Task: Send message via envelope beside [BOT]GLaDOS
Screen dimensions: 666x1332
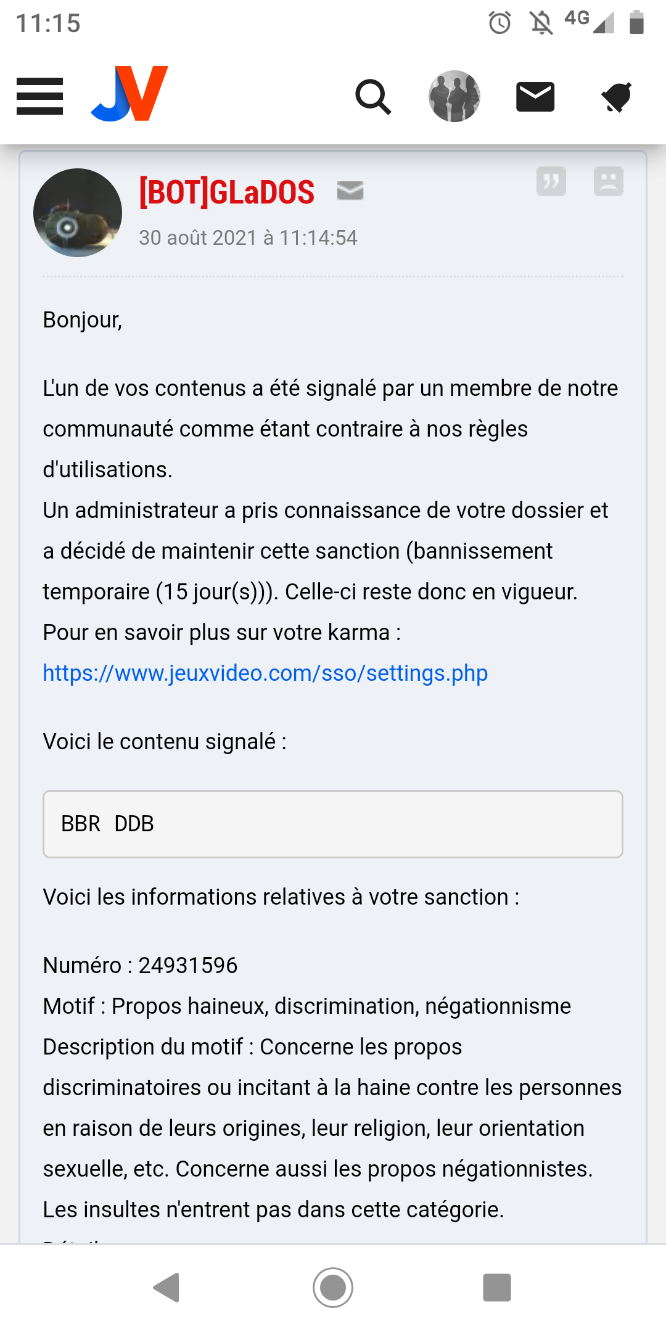Action: (x=350, y=191)
